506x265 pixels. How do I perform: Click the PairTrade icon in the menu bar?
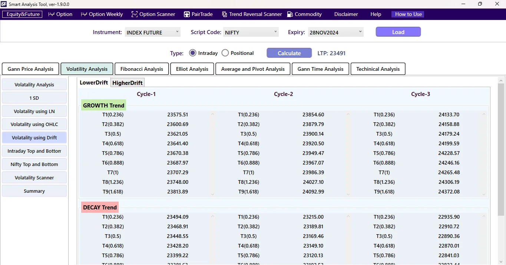(x=186, y=14)
